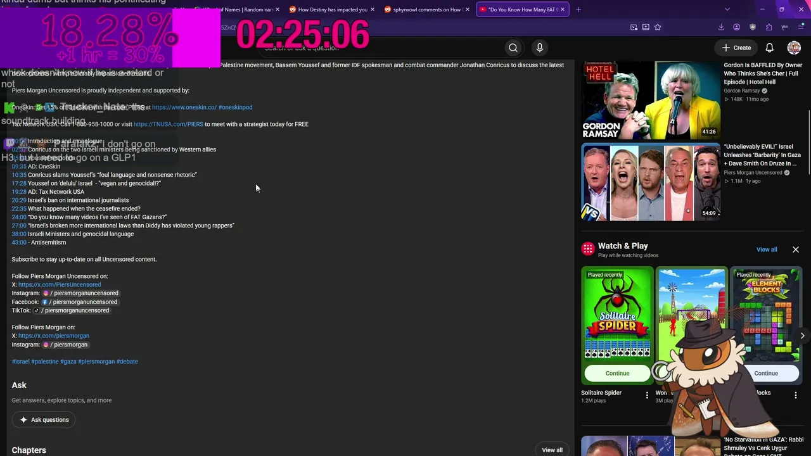Open the uBlock Origin shield extension

753,27
